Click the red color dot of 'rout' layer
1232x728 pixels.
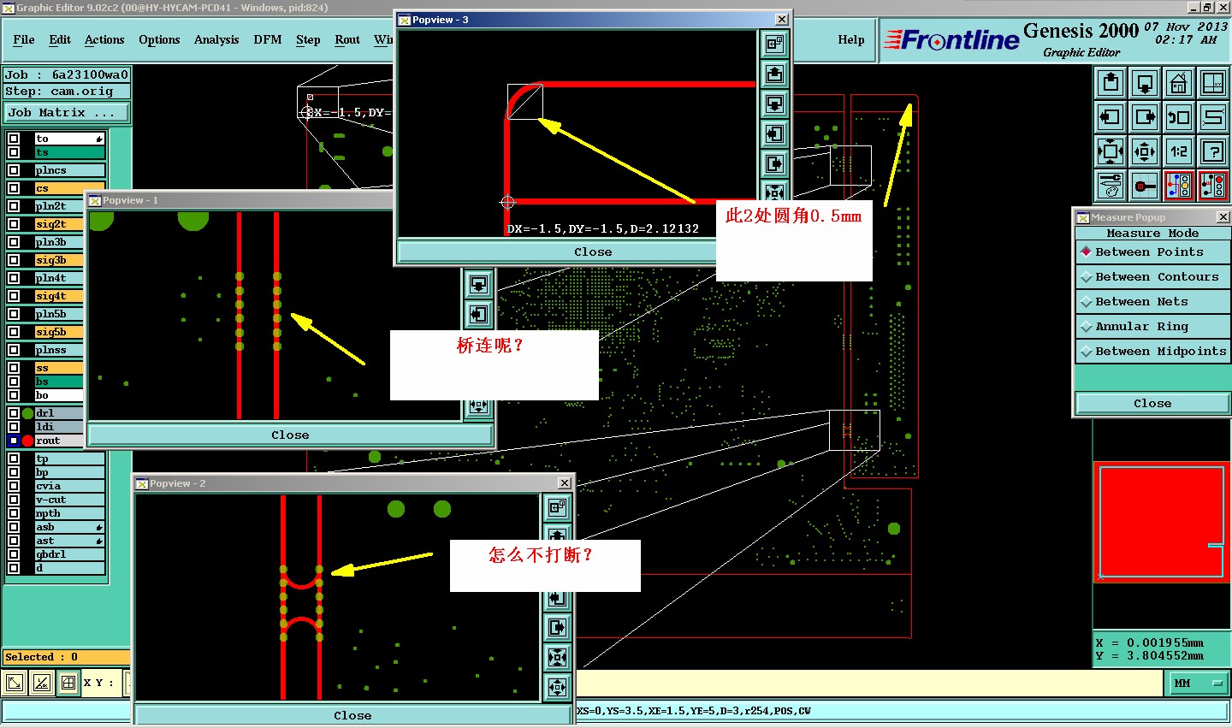tap(27, 441)
